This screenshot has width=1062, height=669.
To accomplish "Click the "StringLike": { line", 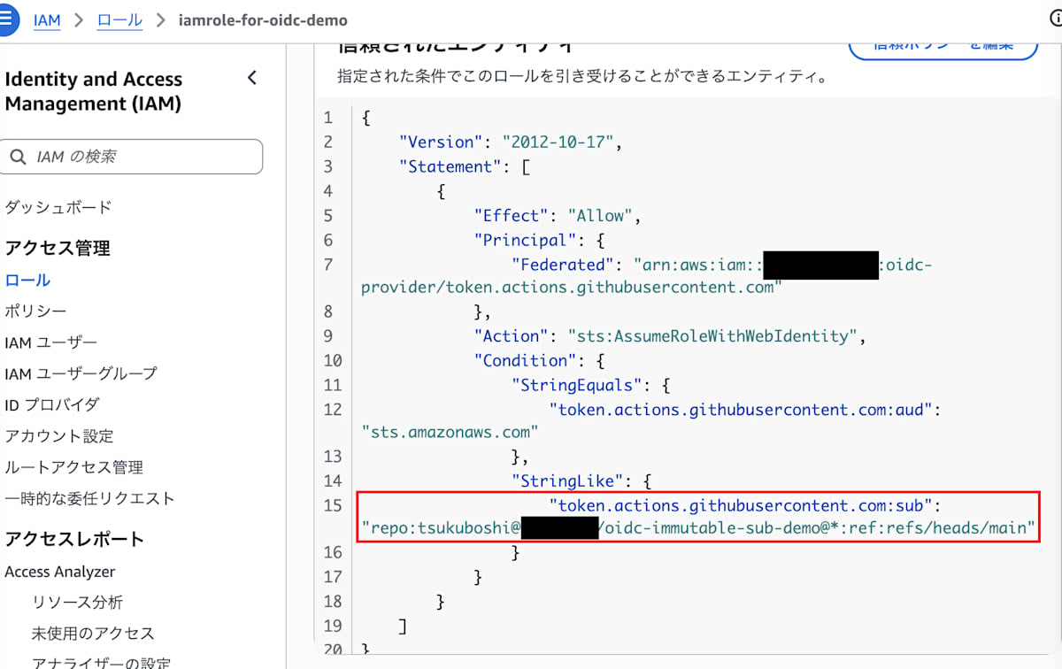I will [581, 481].
